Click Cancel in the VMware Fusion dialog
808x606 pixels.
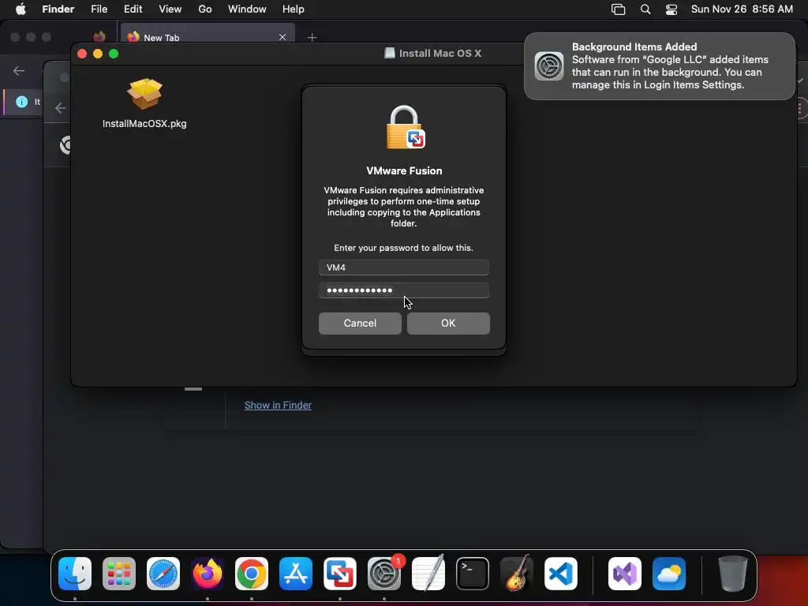click(360, 323)
